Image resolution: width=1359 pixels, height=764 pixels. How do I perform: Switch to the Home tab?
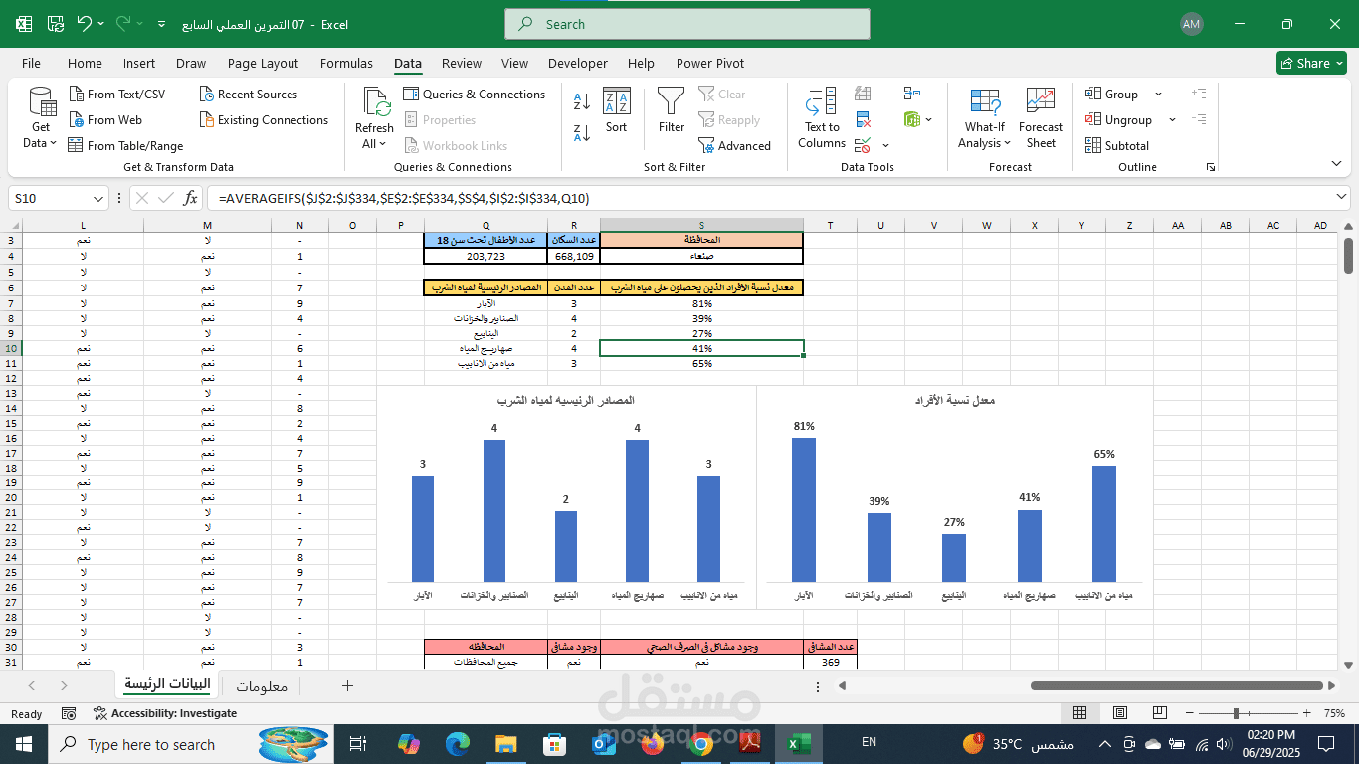pyautogui.click(x=85, y=63)
